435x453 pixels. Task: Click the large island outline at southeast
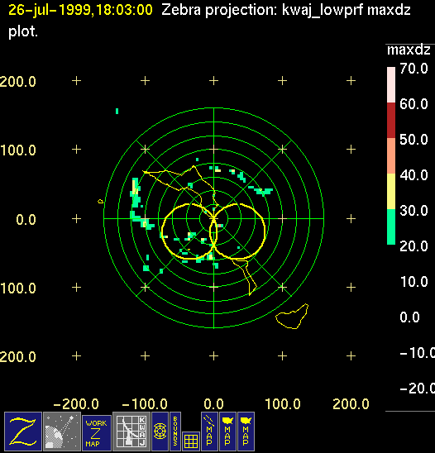pos(292,317)
